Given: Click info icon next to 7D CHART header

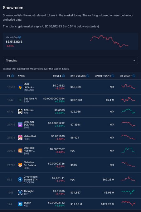Looking at the screenshot, I should point(134,76).
